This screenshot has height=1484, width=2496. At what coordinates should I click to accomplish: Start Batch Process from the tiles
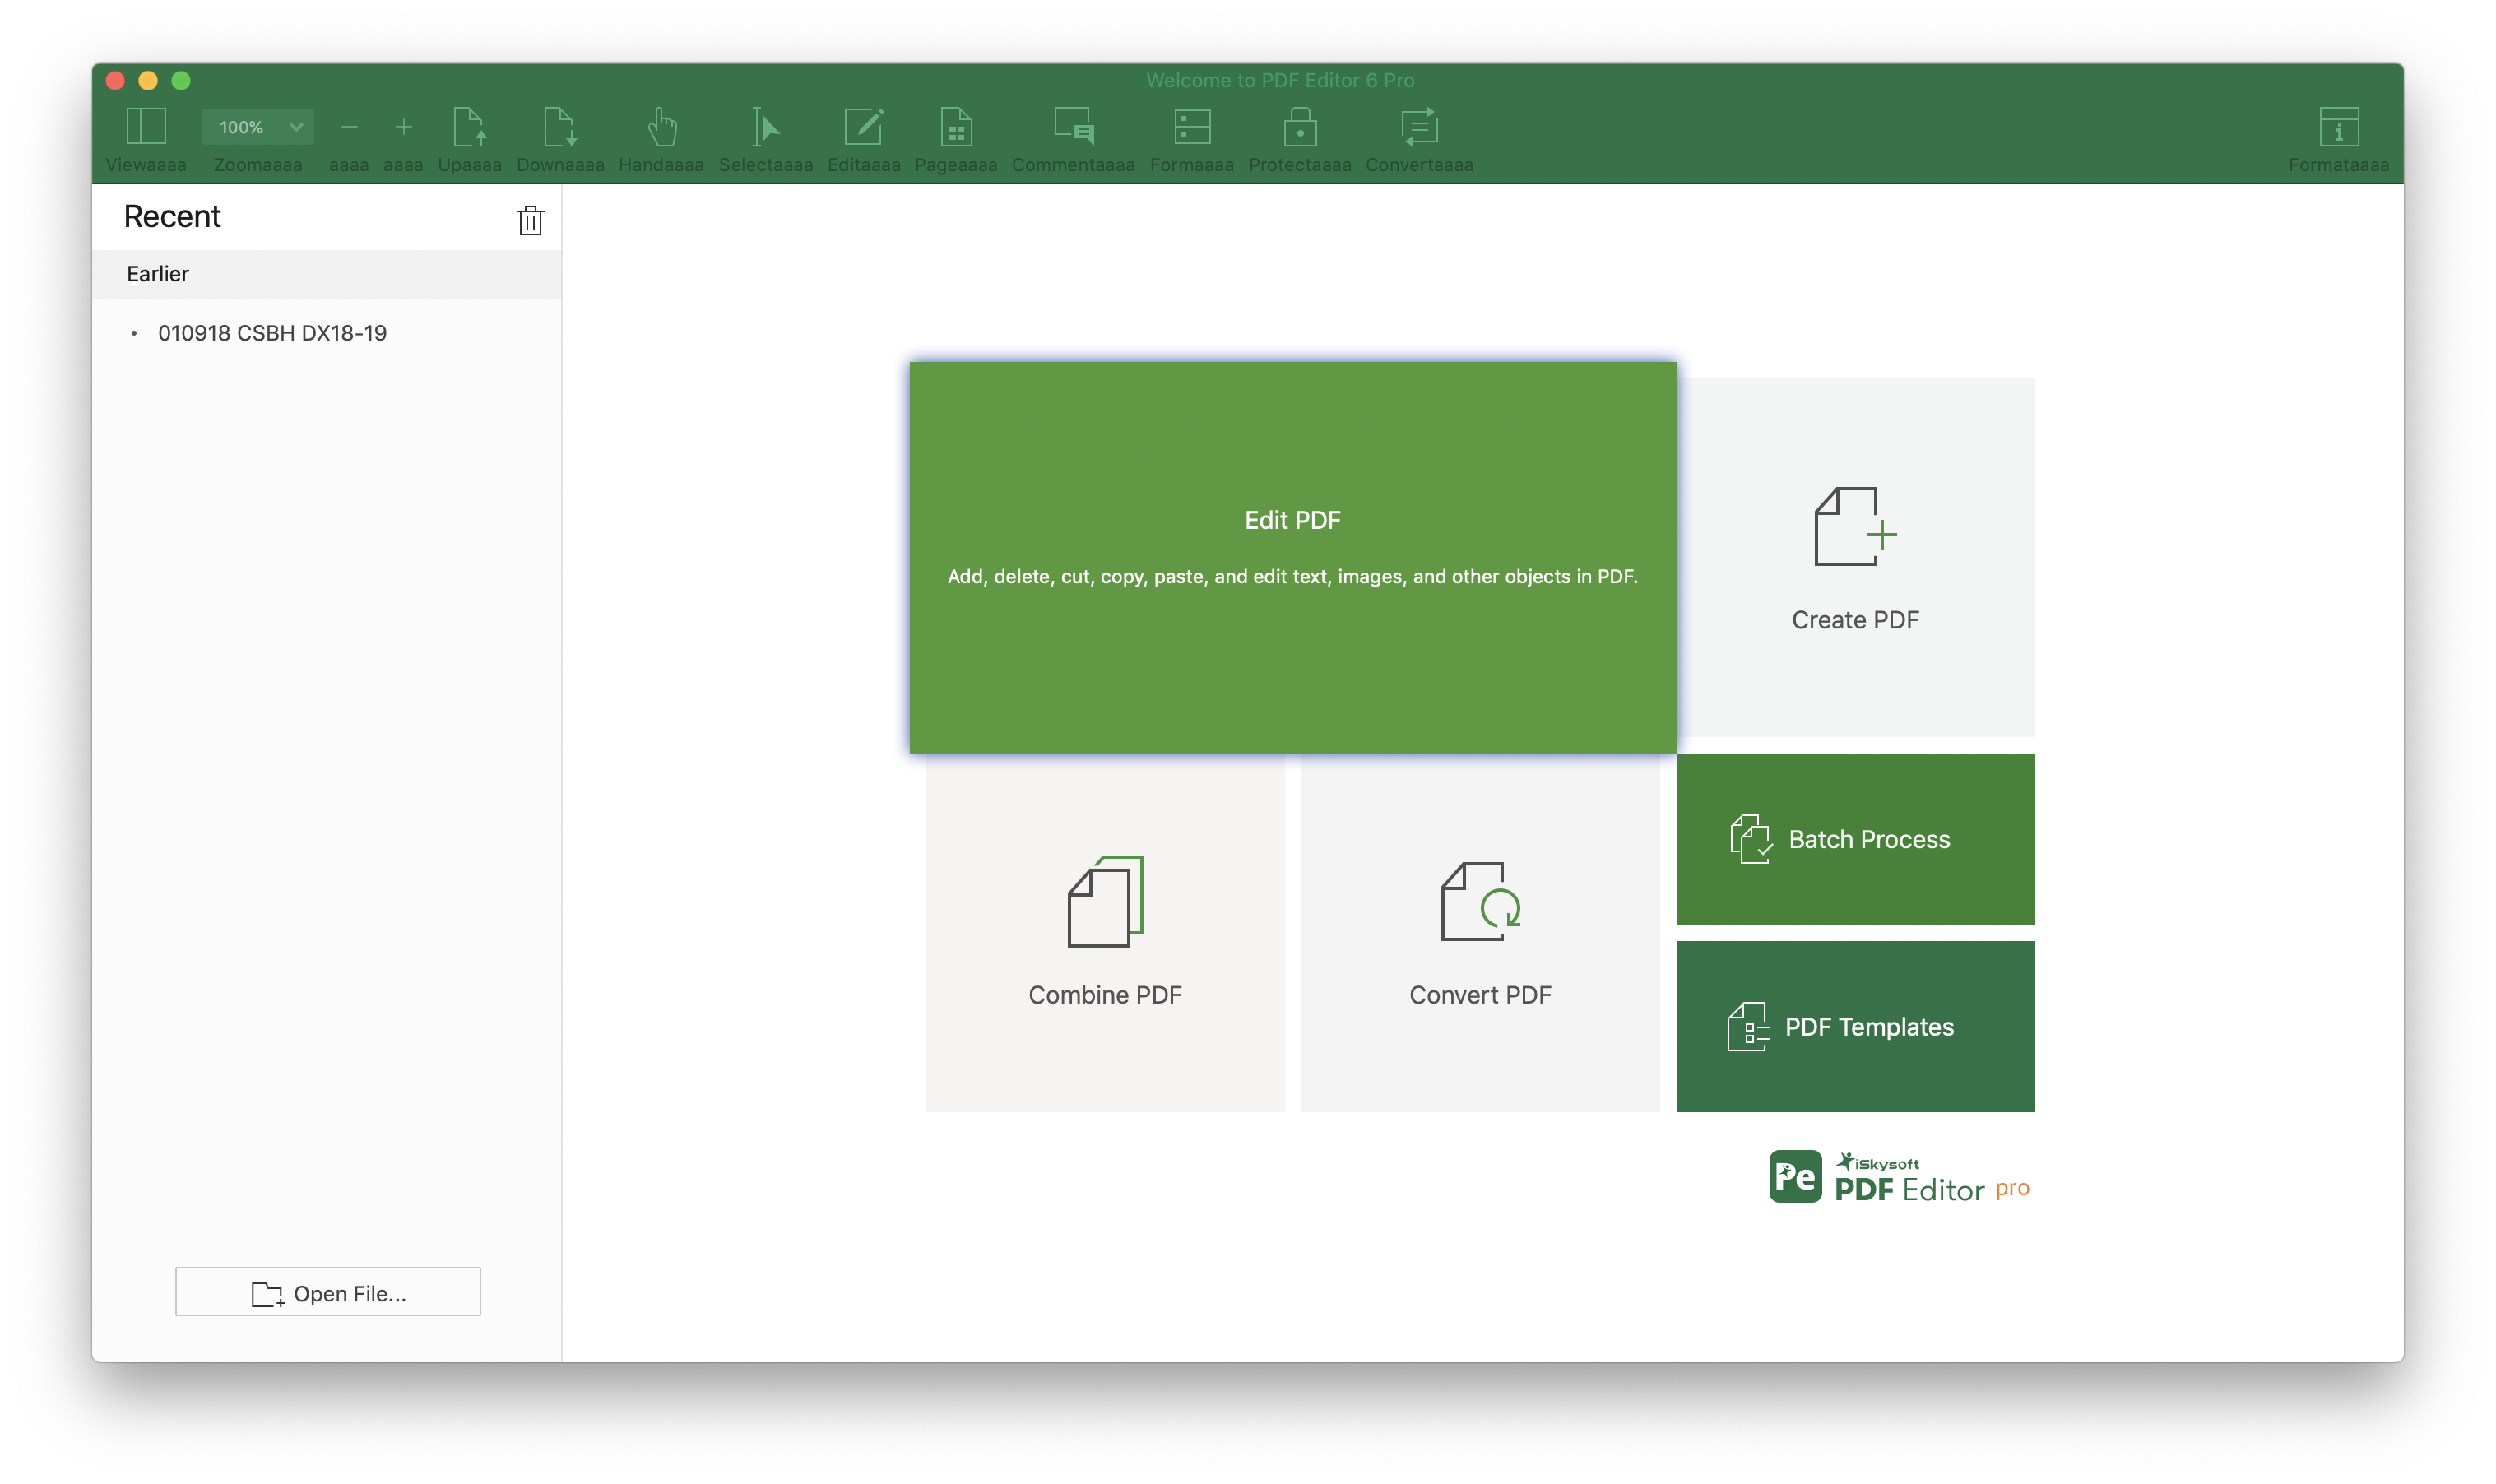[x=1855, y=838]
